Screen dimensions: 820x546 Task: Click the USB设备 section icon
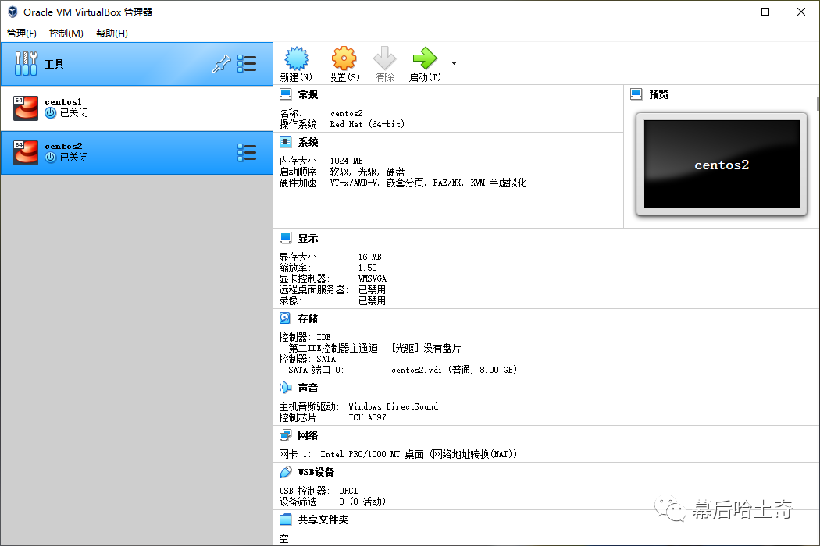point(286,472)
